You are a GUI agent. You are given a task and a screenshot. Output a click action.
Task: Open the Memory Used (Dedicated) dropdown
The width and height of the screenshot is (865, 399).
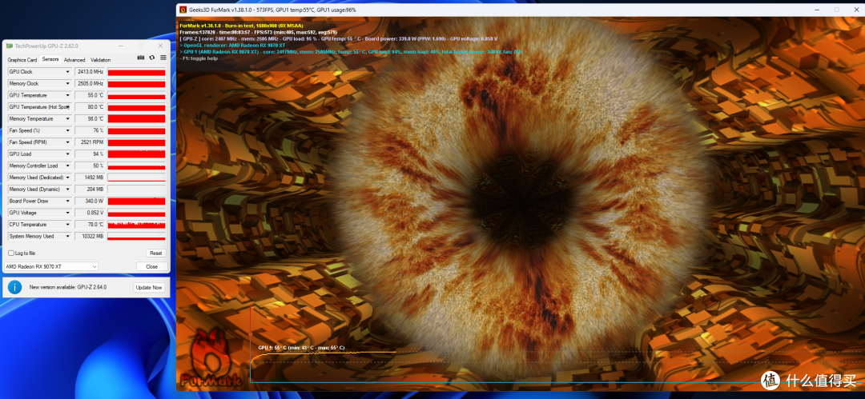[68, 178]
